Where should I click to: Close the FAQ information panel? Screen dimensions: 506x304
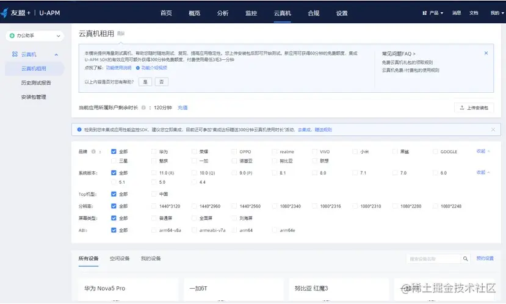[x=486, y=53]
